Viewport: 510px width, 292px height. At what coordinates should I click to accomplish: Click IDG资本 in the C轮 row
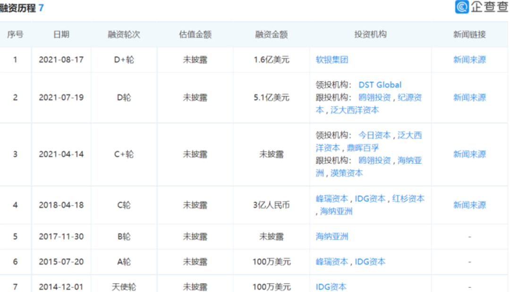370,199
